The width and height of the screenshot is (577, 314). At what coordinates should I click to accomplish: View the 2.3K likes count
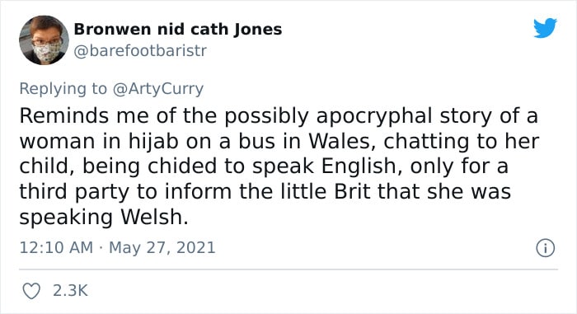(x=70, y=291)
